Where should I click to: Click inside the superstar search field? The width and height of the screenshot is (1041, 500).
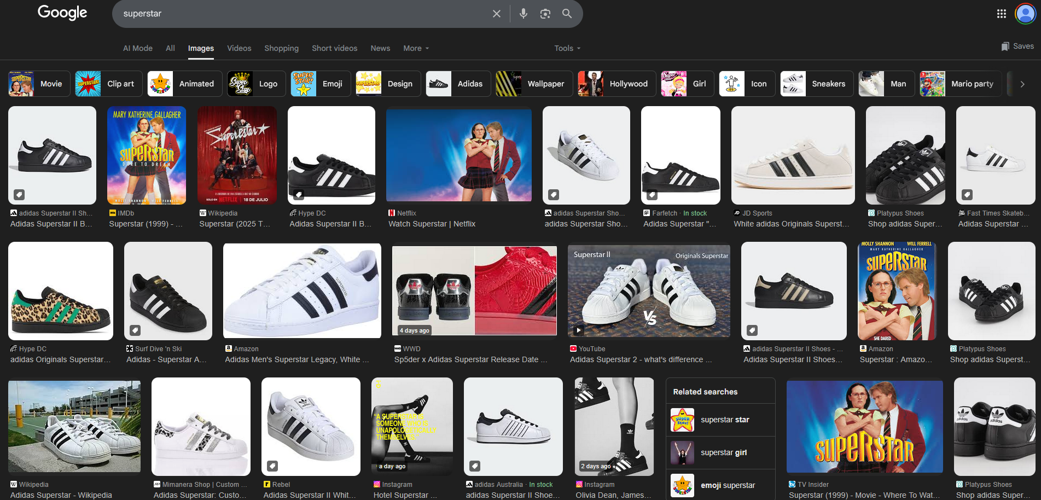301,14
